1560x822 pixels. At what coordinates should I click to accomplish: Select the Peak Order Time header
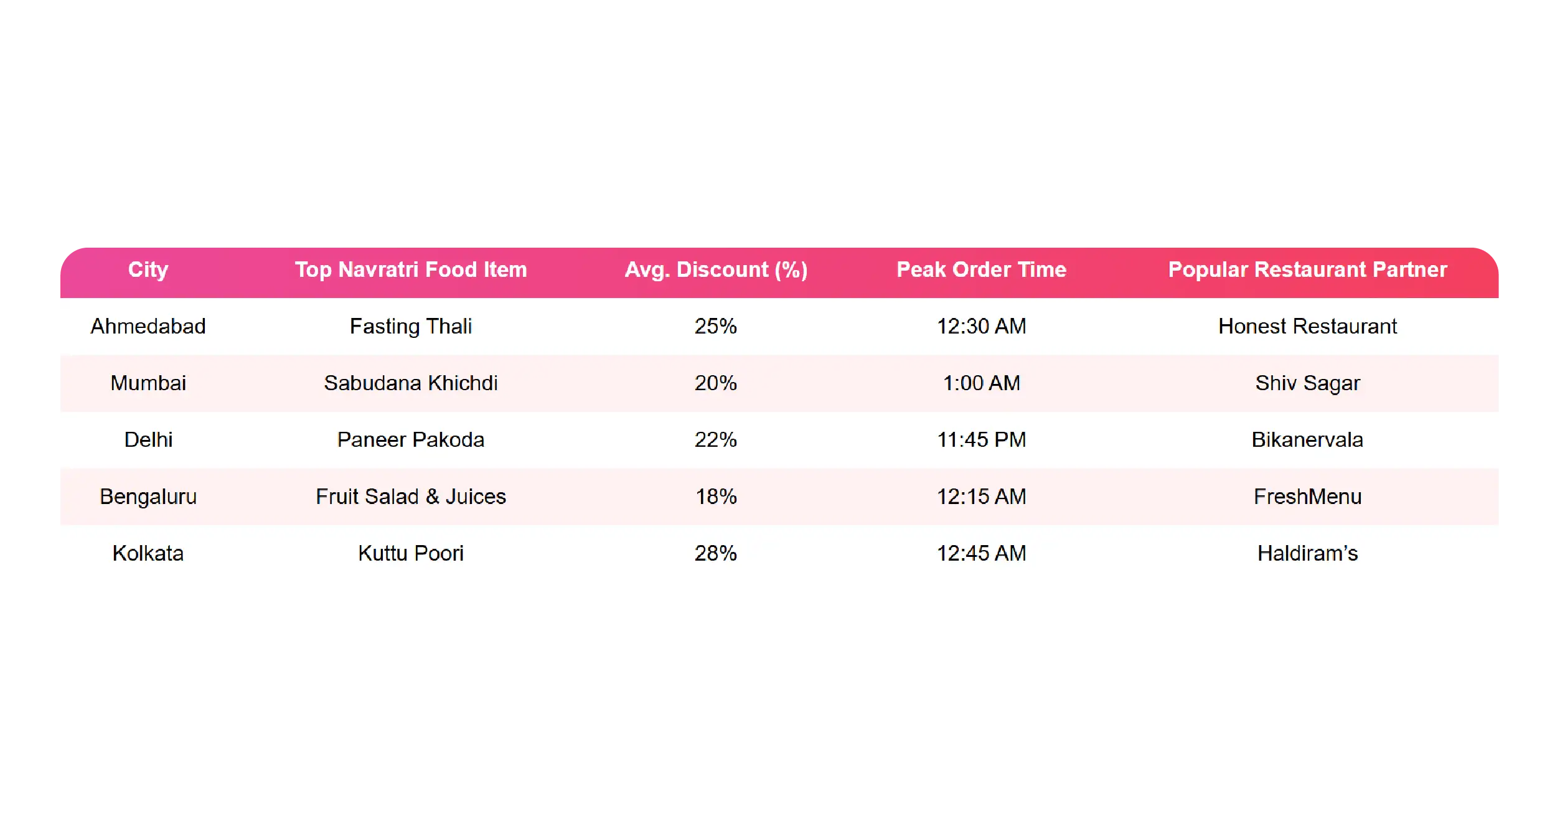coord(981,269)
